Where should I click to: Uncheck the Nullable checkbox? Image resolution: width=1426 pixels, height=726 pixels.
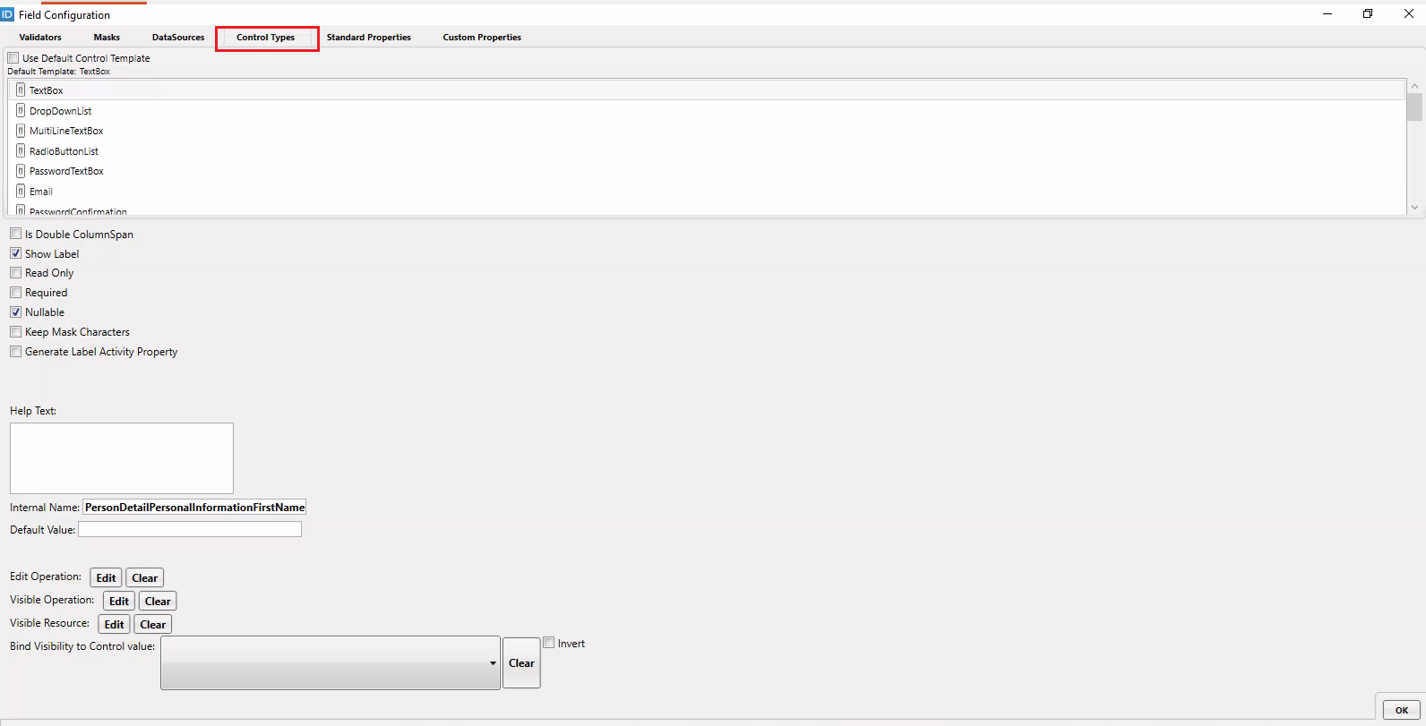coord(16,312)
